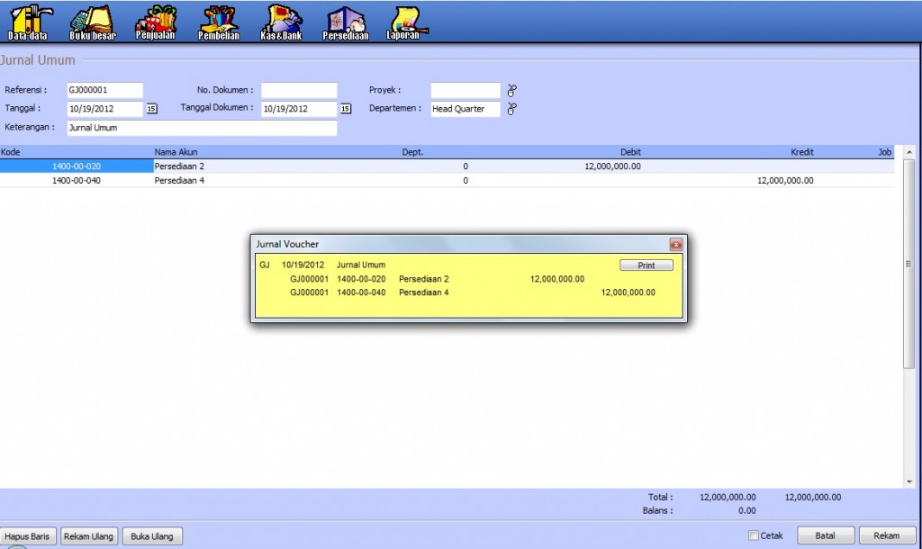Open the Buku besar module icon
Screen dimensions: 922x549
pyautogui.click(x=92, y=22)
